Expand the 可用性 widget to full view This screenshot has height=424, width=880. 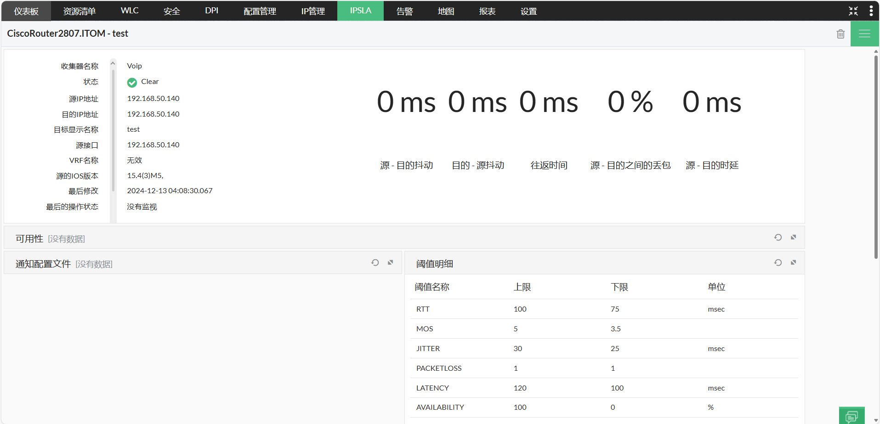pyautogui.click(x=794, y=237)
